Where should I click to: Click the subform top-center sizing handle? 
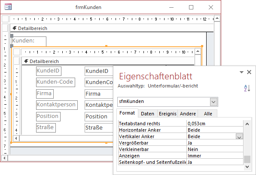coord(106,46)
